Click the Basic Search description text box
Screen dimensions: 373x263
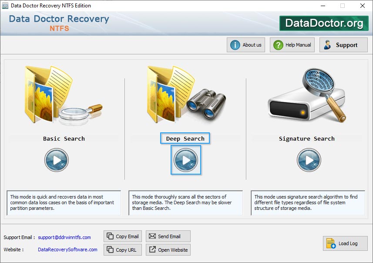pyautogui.click(x=64, y=203)
